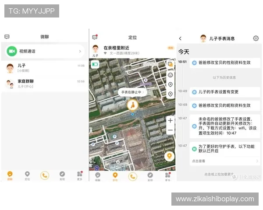The image size is (263, 210).
Task: Select 更多 tab in middle screen bottom bar
Action: pyautogui.click(x=168, y=177)
